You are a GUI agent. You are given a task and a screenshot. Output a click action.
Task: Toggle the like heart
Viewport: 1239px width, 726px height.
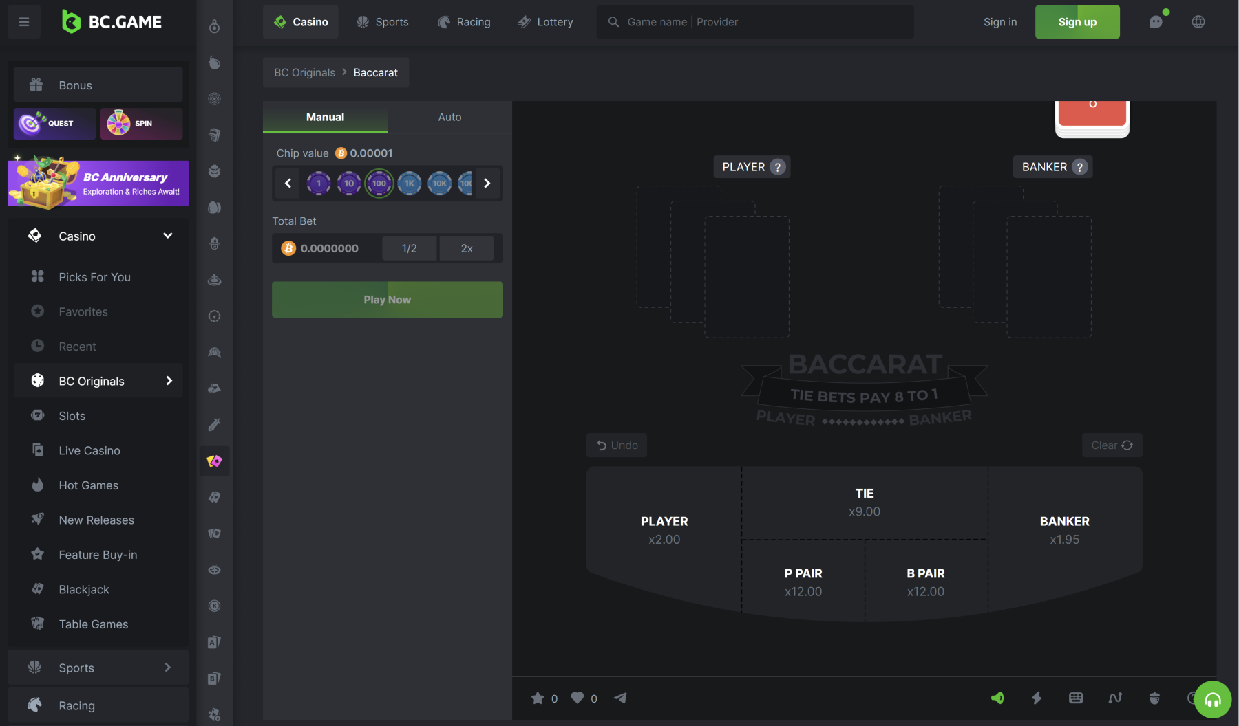pos(578,698)
